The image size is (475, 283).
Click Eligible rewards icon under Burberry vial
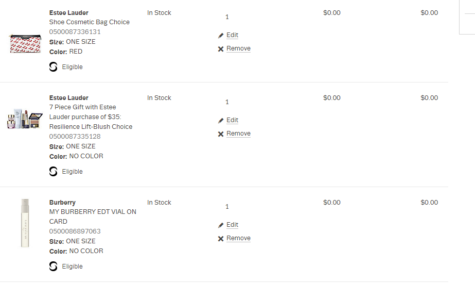pos(54,266)
